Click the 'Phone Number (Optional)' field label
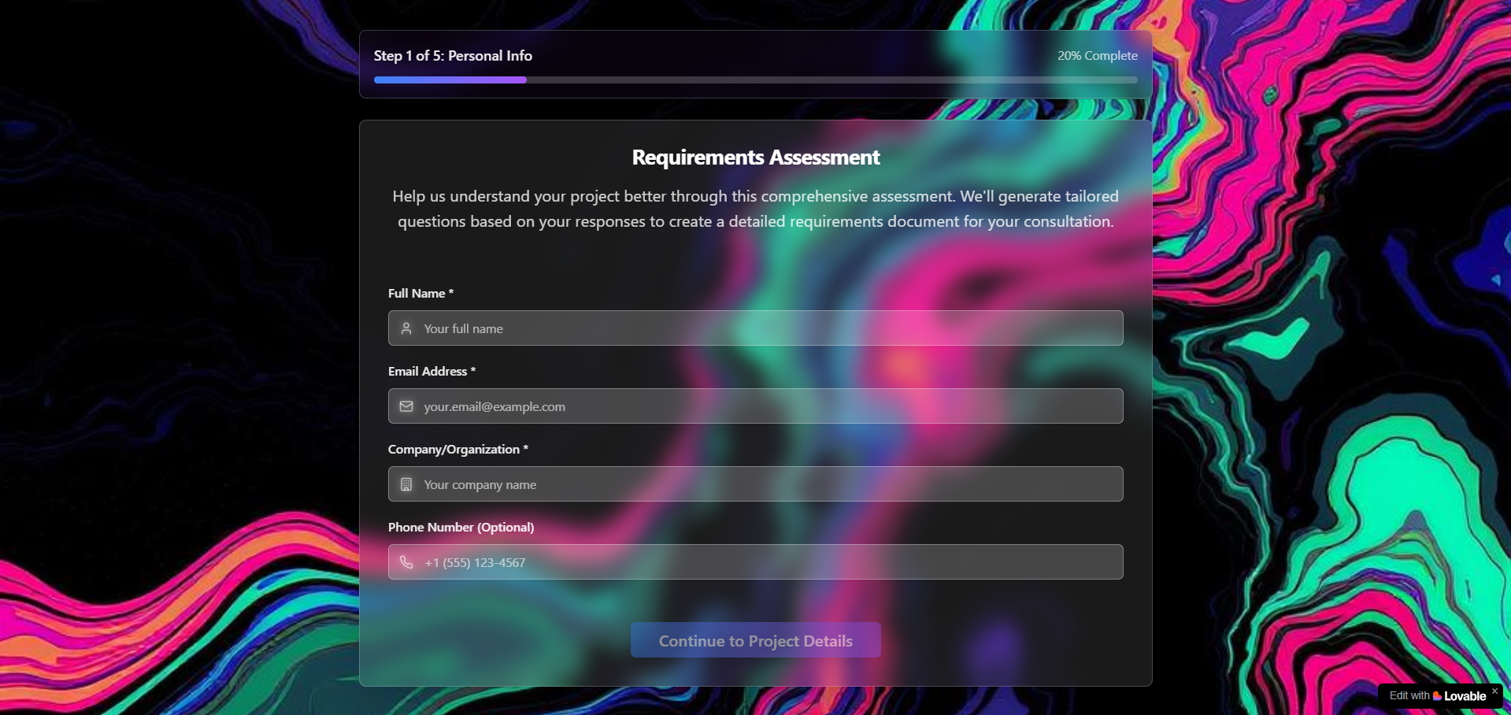 coord(461,528)
